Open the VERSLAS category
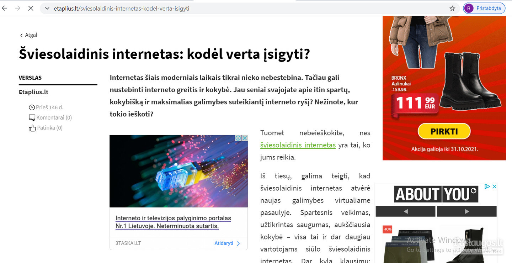The image size is (512, 263). [30, 78]
